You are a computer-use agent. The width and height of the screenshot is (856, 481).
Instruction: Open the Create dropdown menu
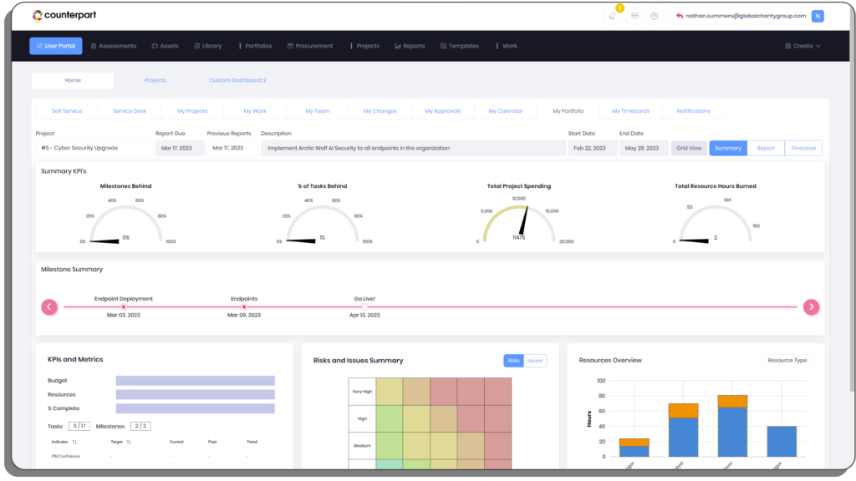coord(802,46)
